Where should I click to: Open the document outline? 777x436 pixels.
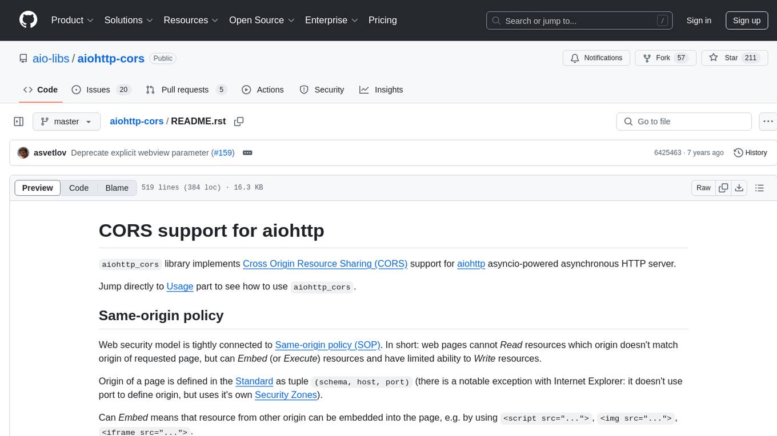(x=759, y=188)
